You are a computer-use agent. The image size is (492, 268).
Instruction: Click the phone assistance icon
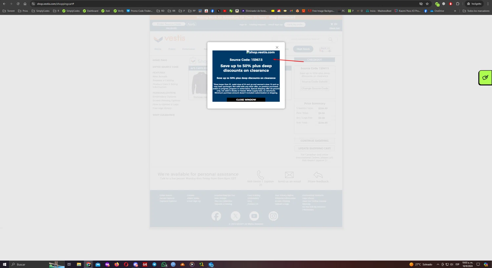[x=260, y=175]
